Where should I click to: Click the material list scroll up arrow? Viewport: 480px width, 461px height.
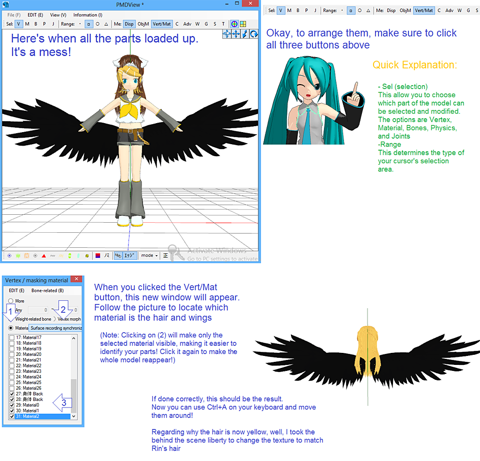tap(74, 338)
